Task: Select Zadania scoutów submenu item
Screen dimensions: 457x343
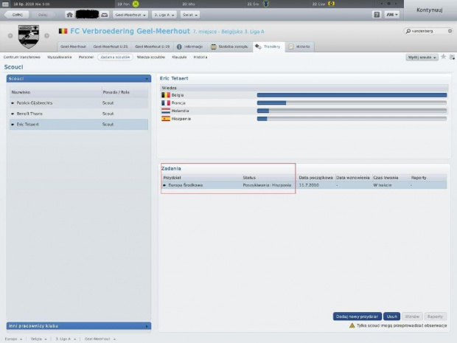Action: [115, 58]
